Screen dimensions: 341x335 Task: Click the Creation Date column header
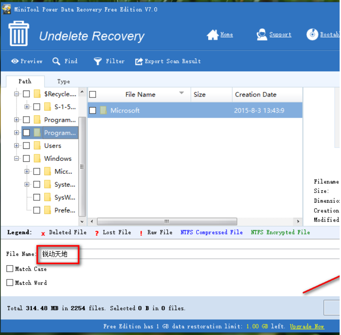click(x=267, y=95)
